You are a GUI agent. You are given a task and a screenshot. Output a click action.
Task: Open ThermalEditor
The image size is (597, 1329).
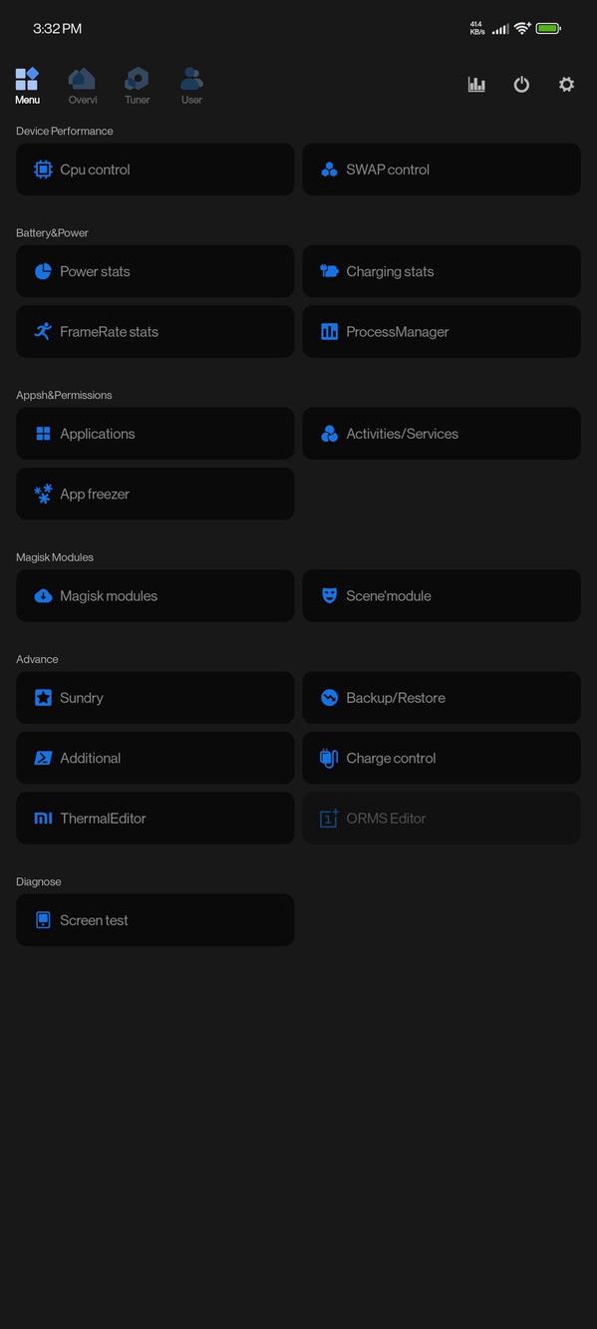(154, 818)
